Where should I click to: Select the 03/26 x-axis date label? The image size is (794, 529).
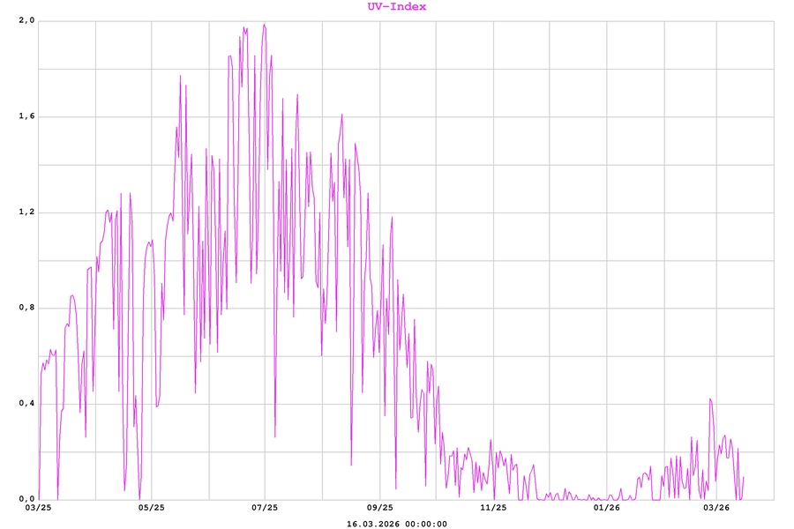tap(715, 508)
